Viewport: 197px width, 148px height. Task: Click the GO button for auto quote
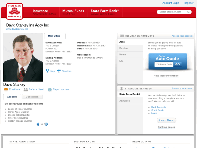click(x=177, y=64)
